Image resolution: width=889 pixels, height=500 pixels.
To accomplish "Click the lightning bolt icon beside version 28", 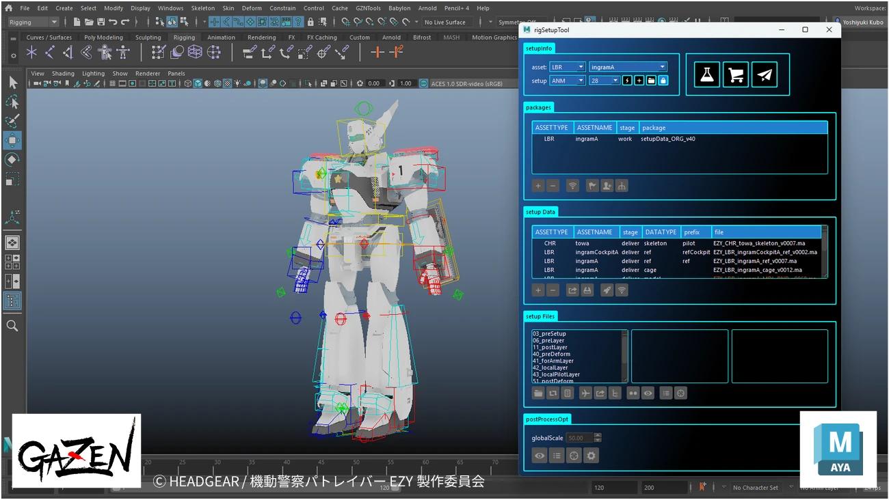I will pyautogui.click(x=628, y=81).
